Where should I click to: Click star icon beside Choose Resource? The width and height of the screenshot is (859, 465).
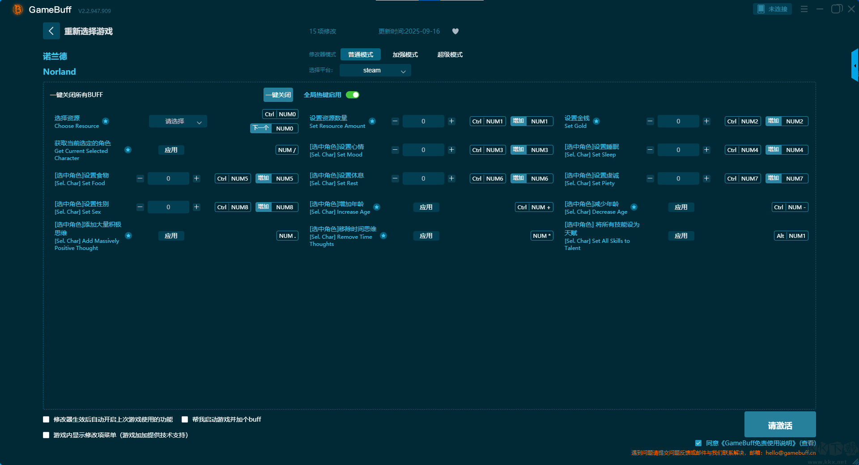tap(106, 121)
